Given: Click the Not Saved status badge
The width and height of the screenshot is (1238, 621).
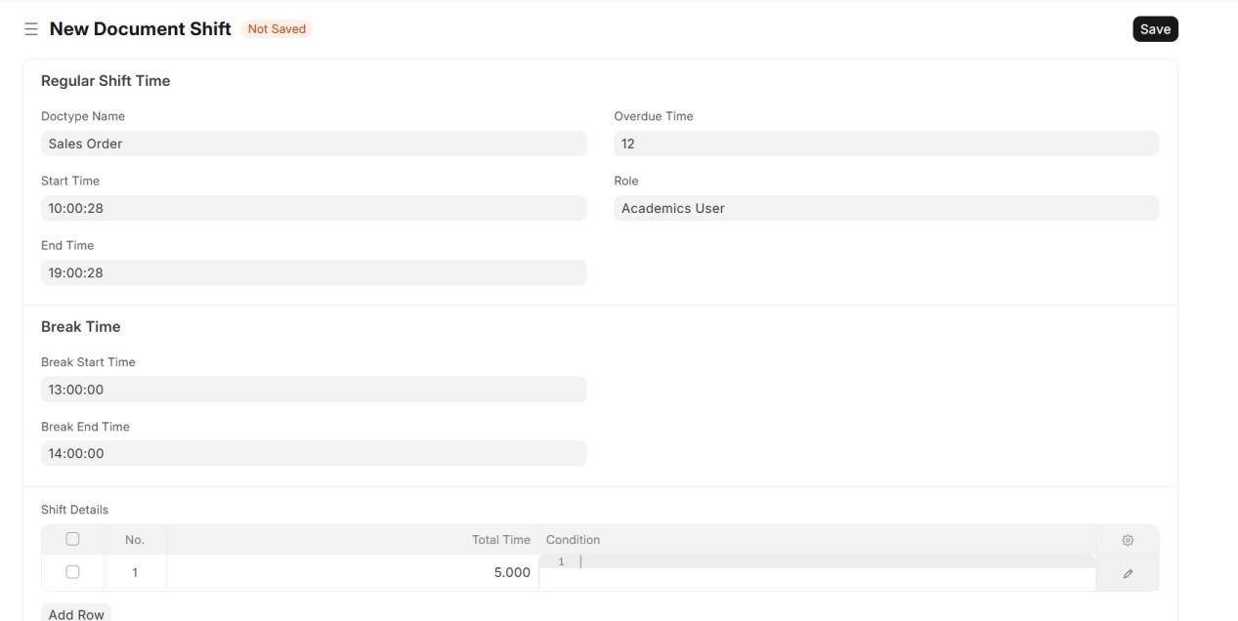Looking at the screenshot, I should pos(277,29).
